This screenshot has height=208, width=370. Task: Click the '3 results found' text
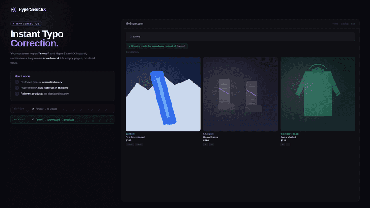pyautogui.click(x=133, y=52)
